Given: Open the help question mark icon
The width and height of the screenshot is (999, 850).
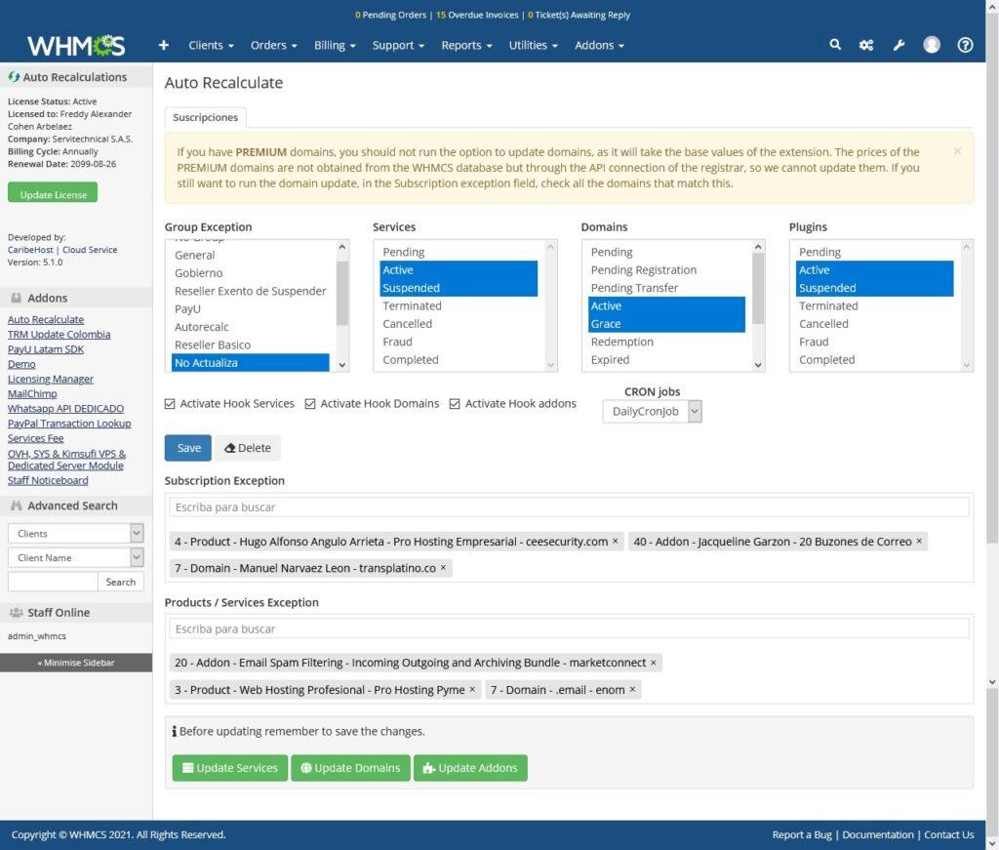Looking at the screenshot, I should click(965, 45).
